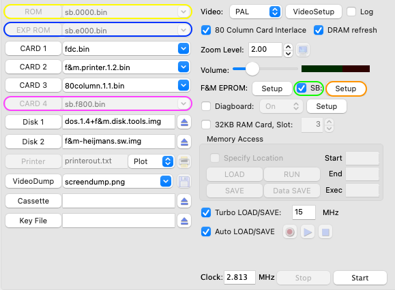Enable the Diagboard checkbox

pyautogui.click(x=206, y=106)
